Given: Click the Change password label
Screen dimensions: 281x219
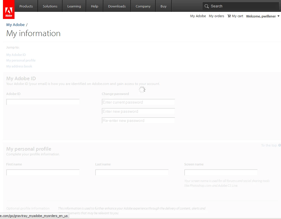Looking at the screenshot, I should (x=115, y=94).
